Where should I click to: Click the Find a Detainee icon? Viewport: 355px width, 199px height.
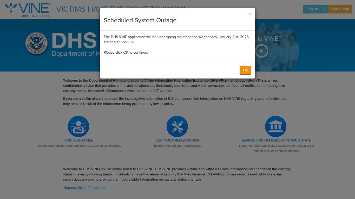coord(78,126)
